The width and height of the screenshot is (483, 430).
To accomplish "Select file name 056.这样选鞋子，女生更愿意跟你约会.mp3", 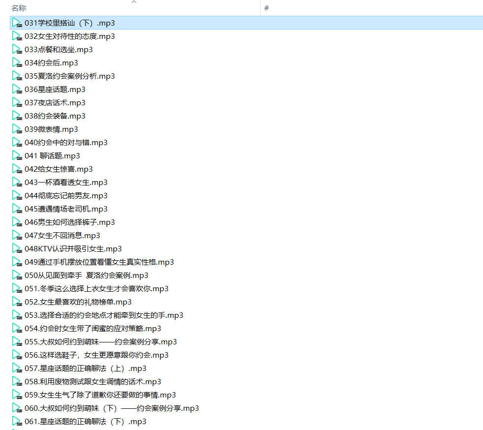I will [x=96, y=354].
